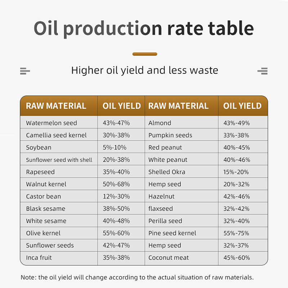
Task: Select the Pine seed kernel entry
Action: [172, 233]
